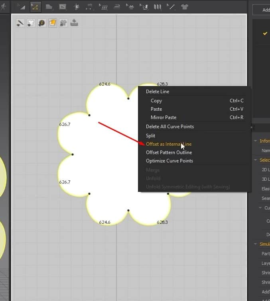Viewport: 270px width, 301px height.
Task: Collapse the 'Cu' subsection arrow
Action: (x=260, y=207)
